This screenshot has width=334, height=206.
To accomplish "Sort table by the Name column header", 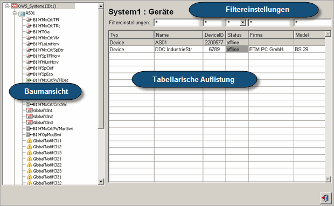I will pos(178,35).
